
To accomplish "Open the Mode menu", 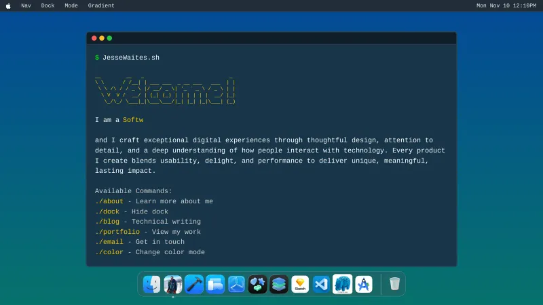I will click(71, 5).
